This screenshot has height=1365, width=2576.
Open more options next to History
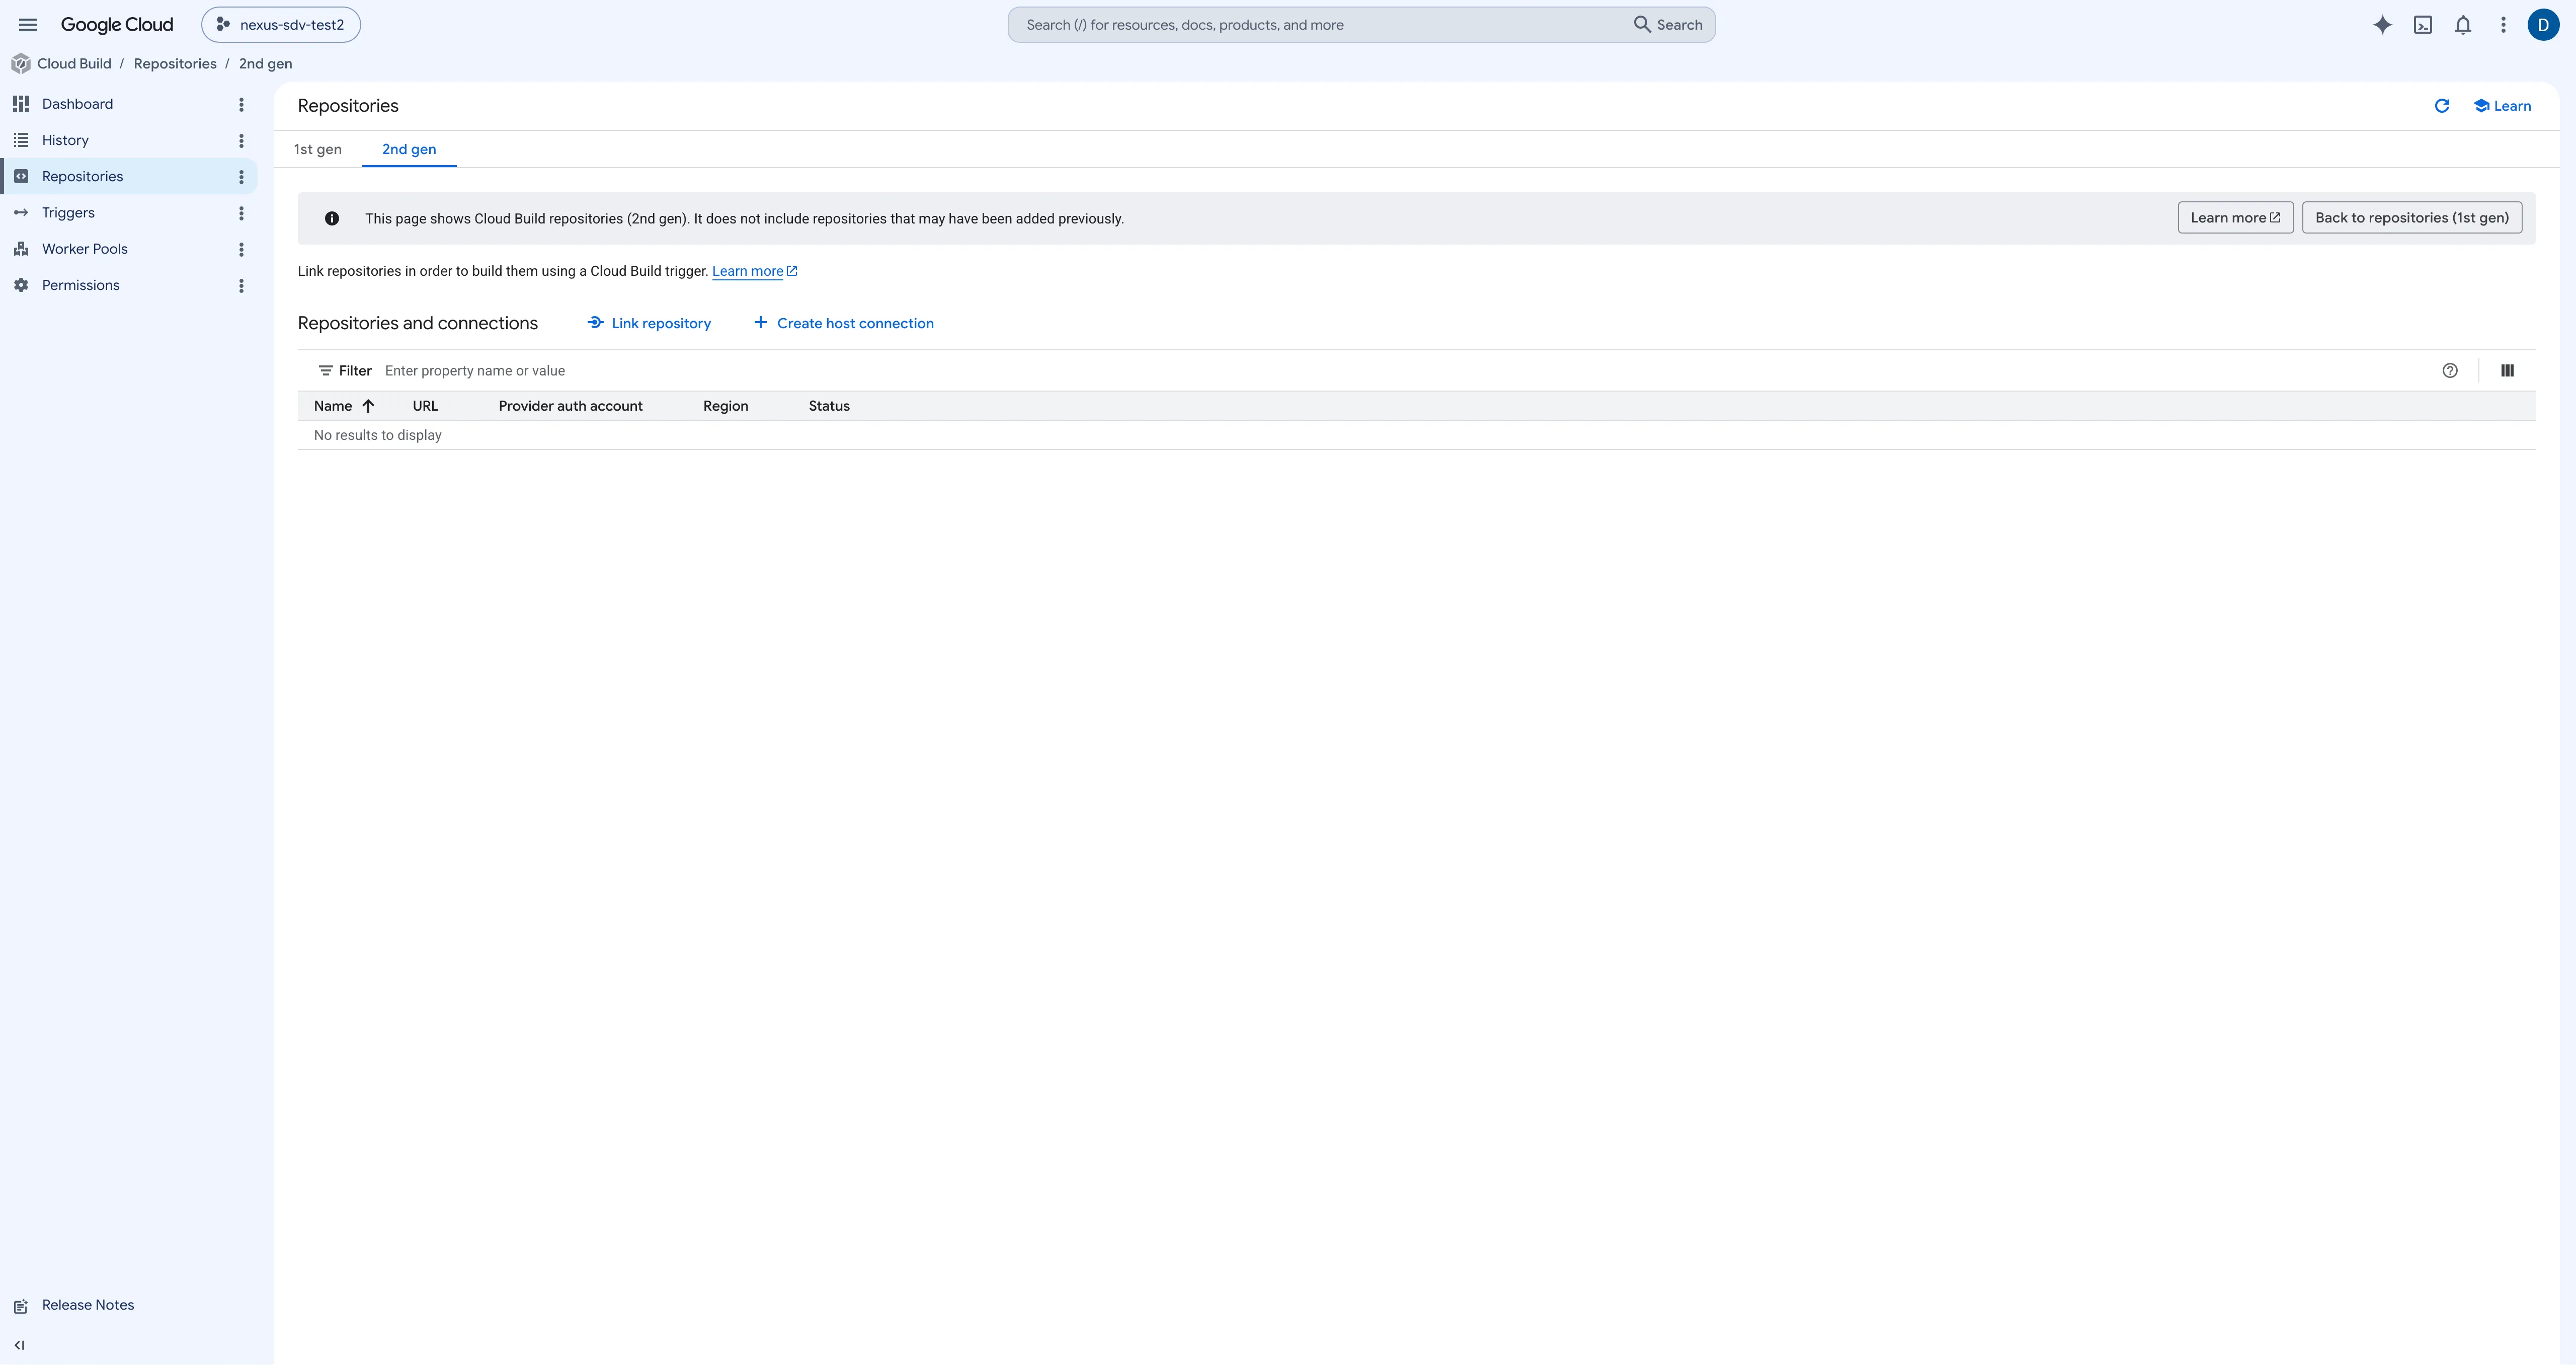click(x=241, y=140)
